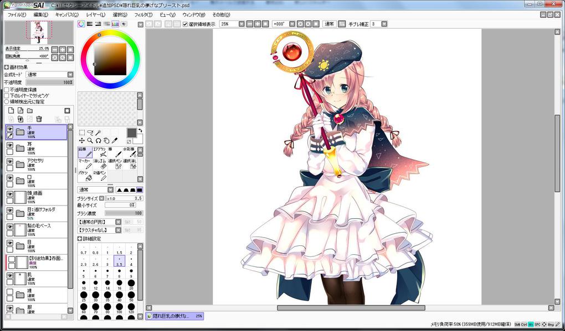This screenshot has width=565, height=331.
Task: Open the 手ブレ補正 stabilizer dropdown
Action: pos(384,24)
